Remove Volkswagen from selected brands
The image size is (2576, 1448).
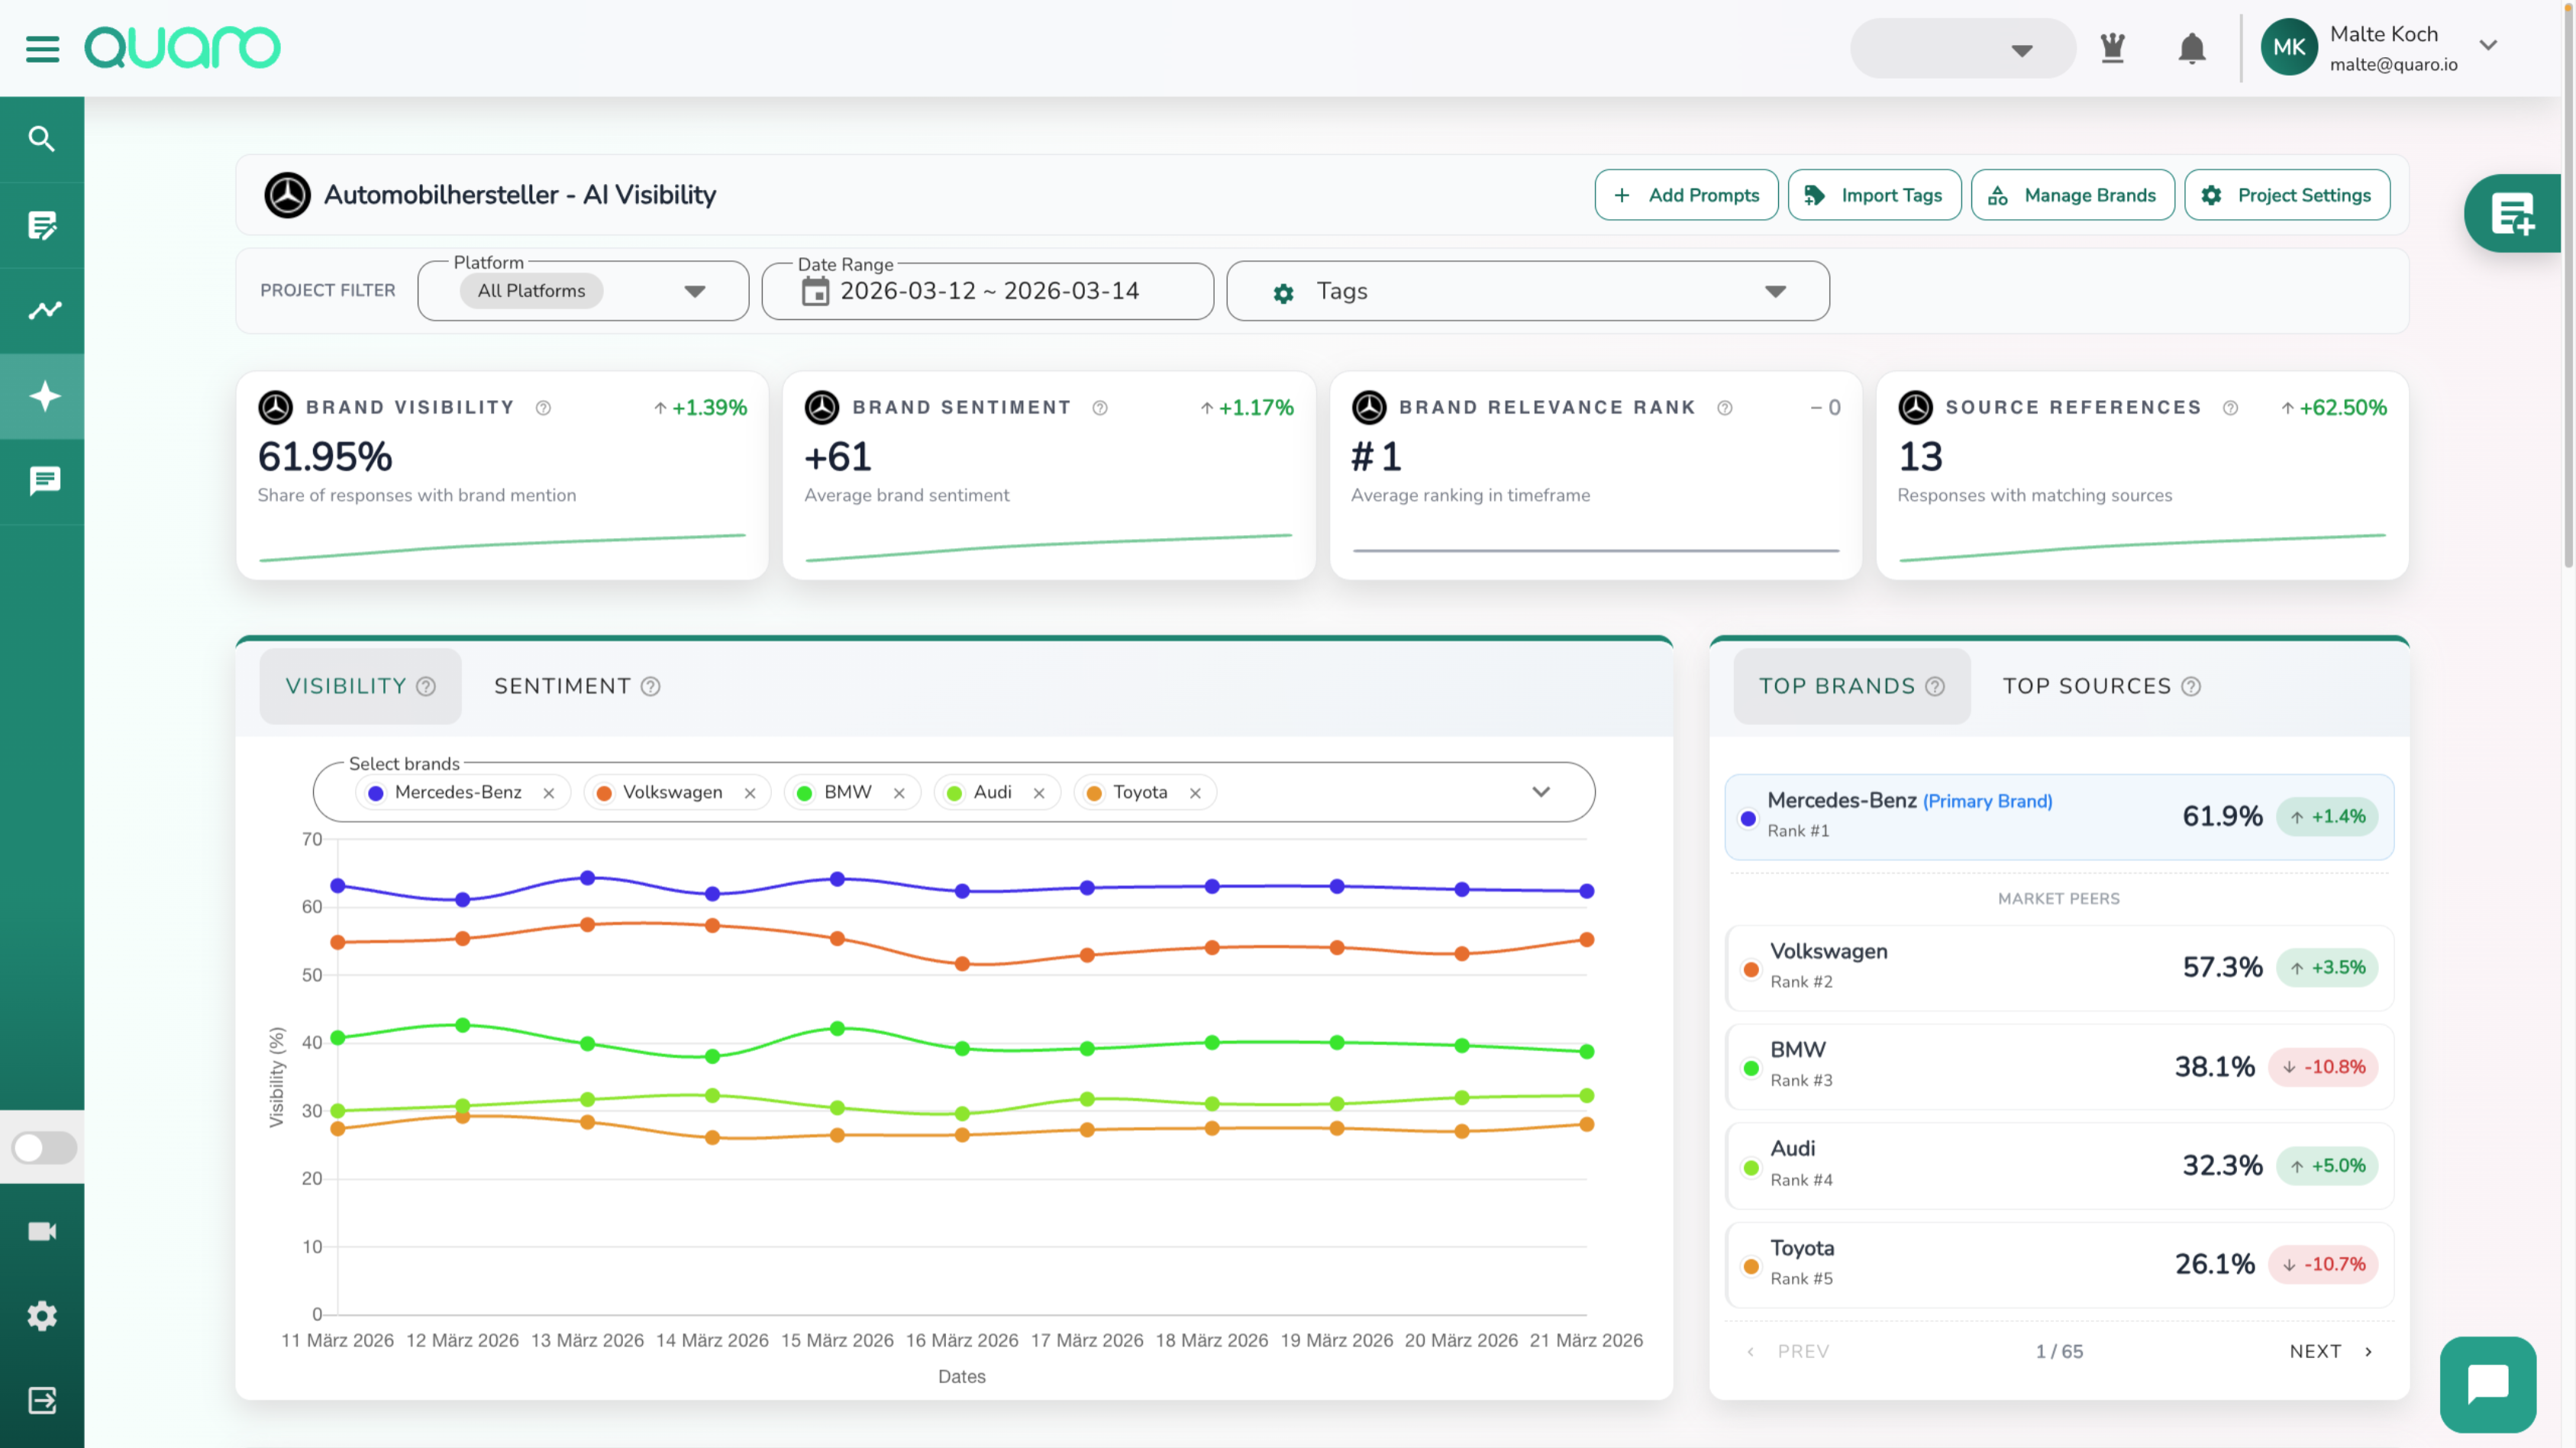tap(750, 793)
